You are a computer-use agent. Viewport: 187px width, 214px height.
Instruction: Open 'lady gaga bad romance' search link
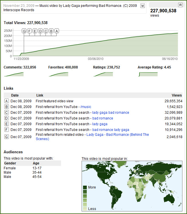pos(111,113)
